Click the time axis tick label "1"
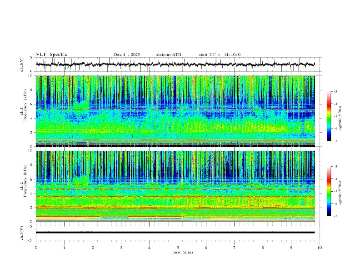 [64, 248]
